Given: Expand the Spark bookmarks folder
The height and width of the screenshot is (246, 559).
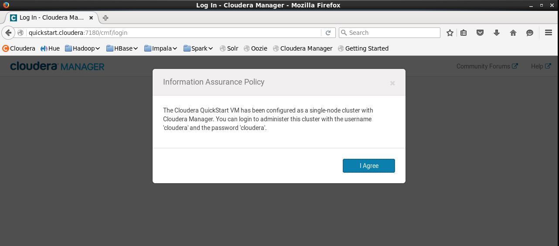Looking at the screenshot, I should [x=198, y=48].
